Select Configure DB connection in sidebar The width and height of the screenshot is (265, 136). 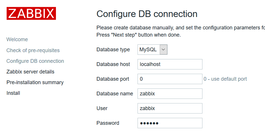coord(35,61)
